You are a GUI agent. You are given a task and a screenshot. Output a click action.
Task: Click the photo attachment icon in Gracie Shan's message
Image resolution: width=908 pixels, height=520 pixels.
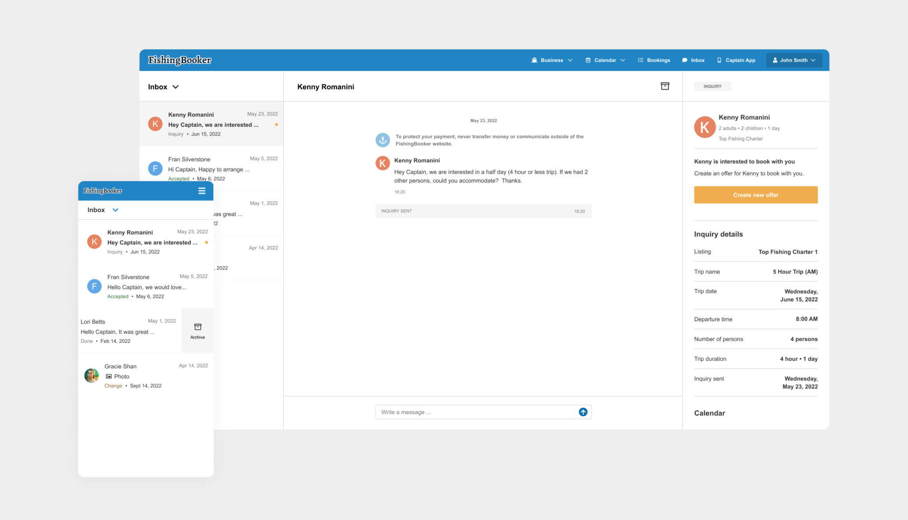(109, 376)
